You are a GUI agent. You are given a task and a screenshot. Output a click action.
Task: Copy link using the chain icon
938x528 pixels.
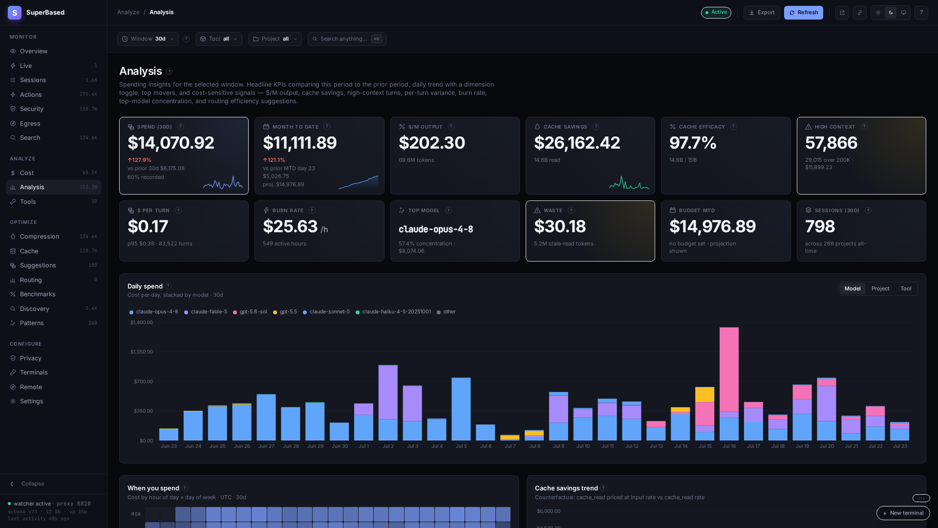tap(859, 13)
